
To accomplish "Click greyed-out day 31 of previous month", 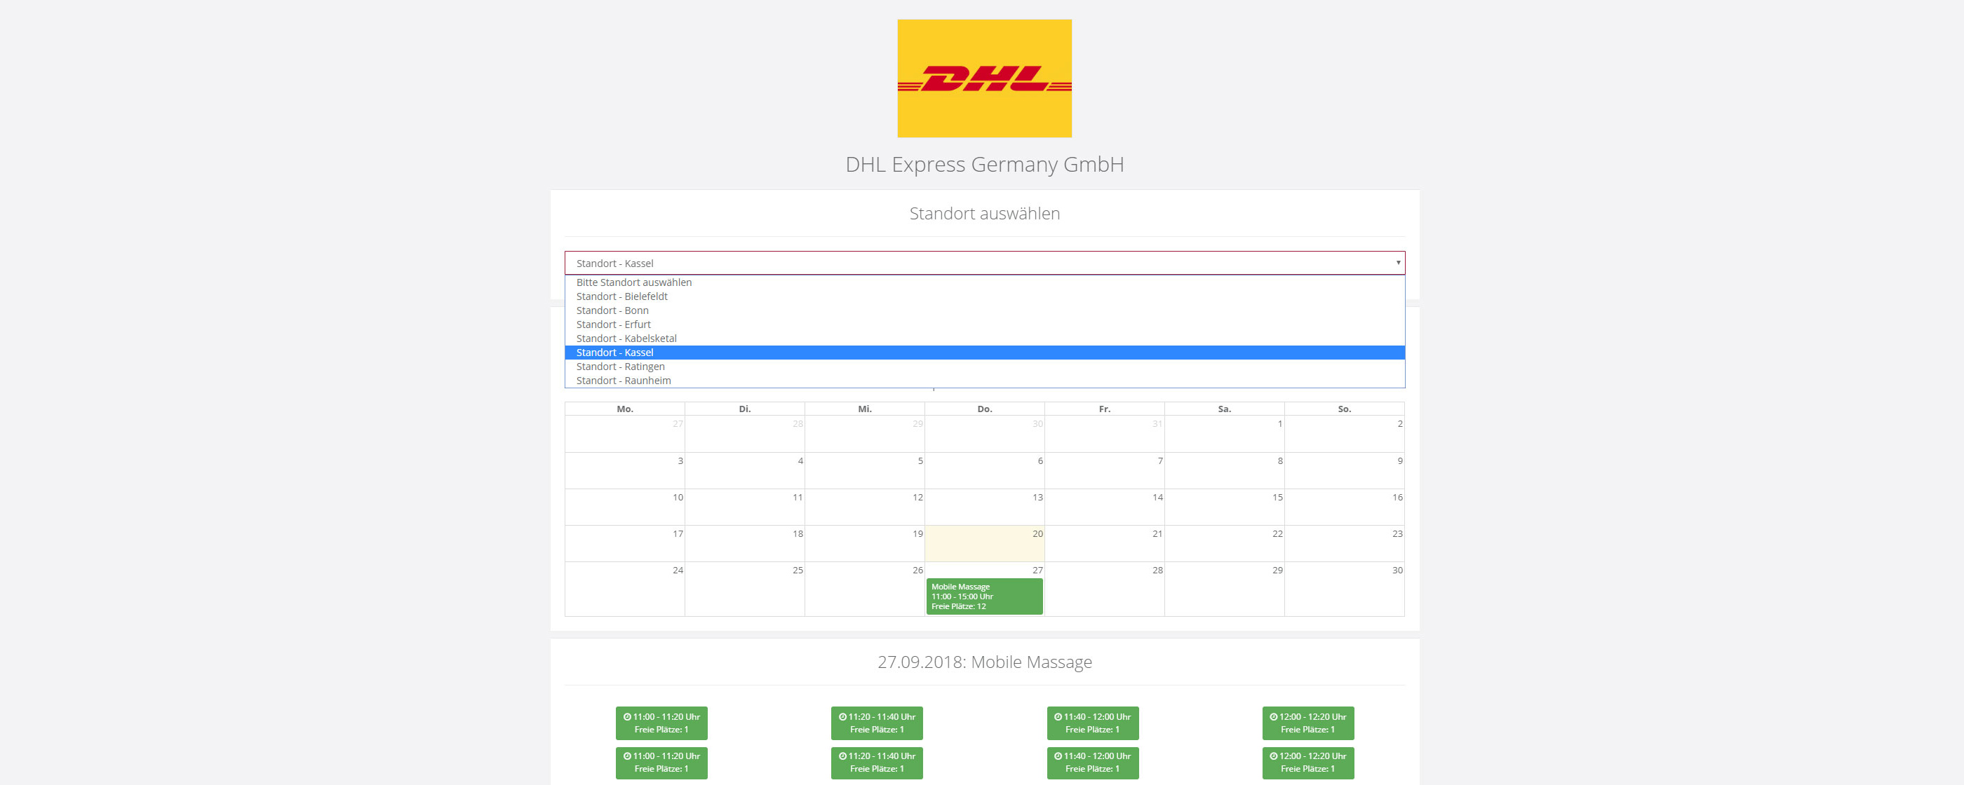I will click(x=1105, y=434).
